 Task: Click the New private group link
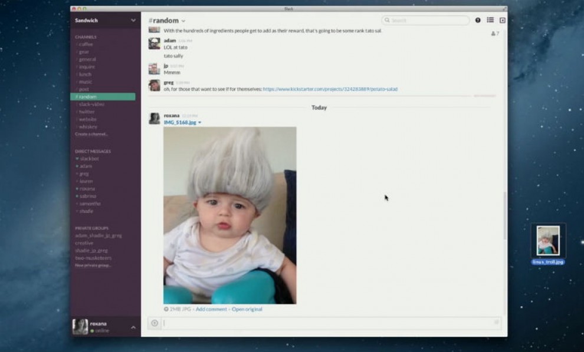(93, 265)
